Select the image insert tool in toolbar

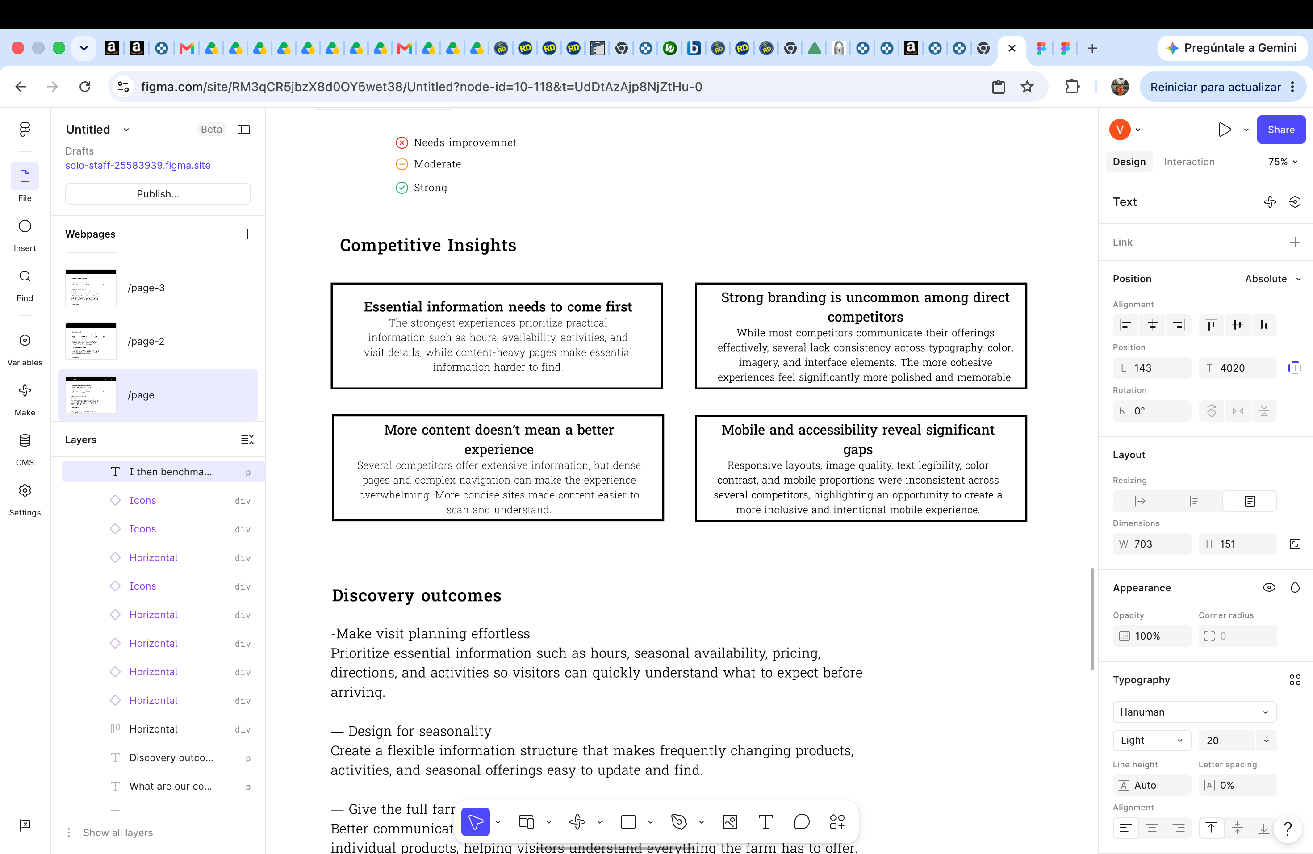(x=730, y=822)
